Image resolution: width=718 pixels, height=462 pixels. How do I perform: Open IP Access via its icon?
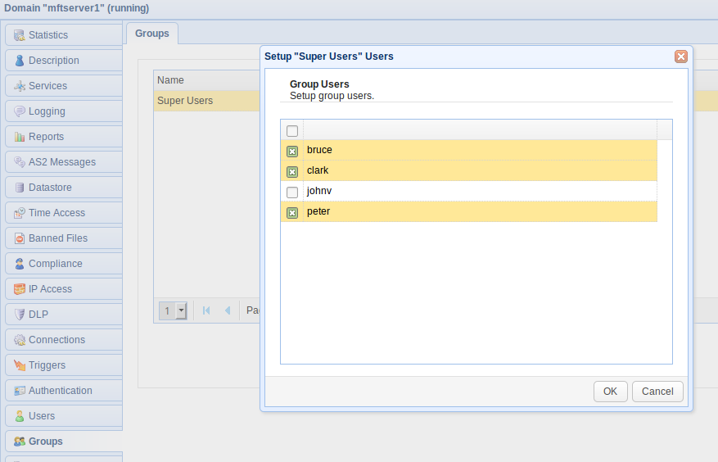[20, 289]
